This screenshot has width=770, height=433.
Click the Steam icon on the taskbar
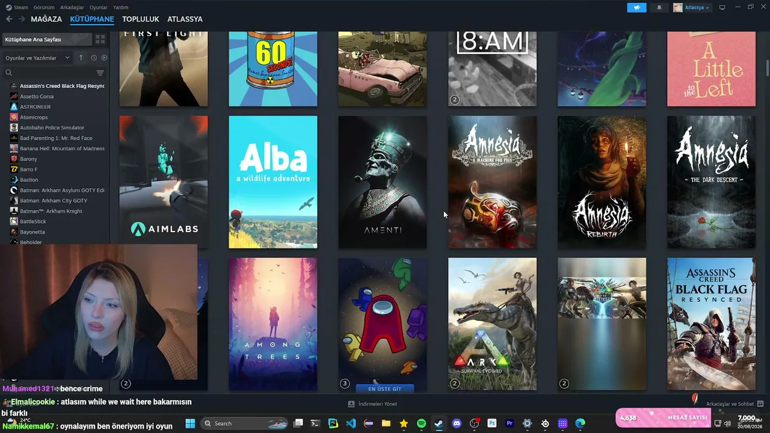click(439, 423)
